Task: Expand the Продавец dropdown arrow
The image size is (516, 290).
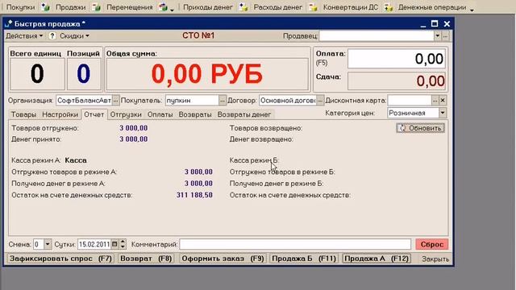Action: pyautogui.click(x=437, y=35)
